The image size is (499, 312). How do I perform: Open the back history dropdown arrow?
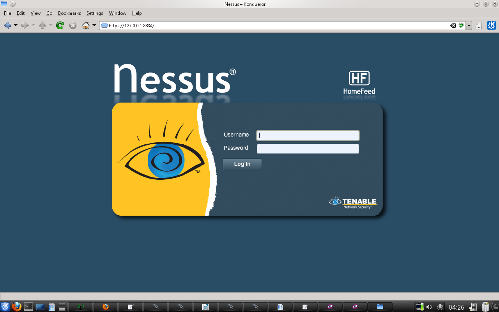click(16, 25)
